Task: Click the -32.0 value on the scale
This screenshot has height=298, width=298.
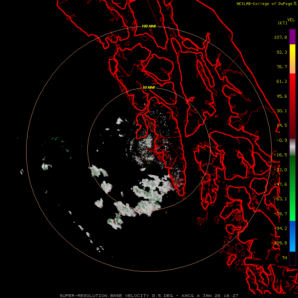Action: click(x=280, y=170)
